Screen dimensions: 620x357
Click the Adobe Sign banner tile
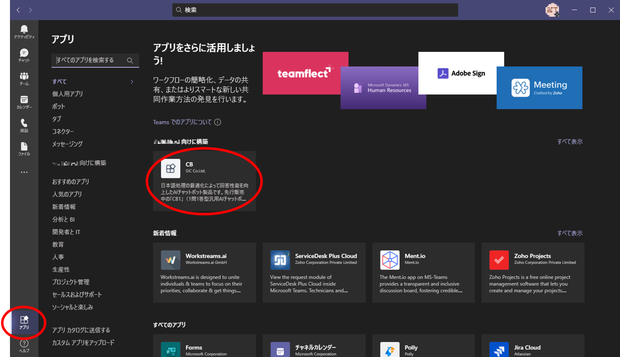click(x=461, y=73)
